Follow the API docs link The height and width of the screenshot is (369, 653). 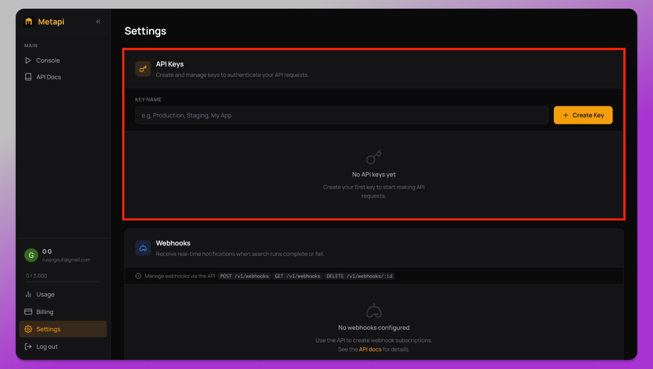coord(370,349)
